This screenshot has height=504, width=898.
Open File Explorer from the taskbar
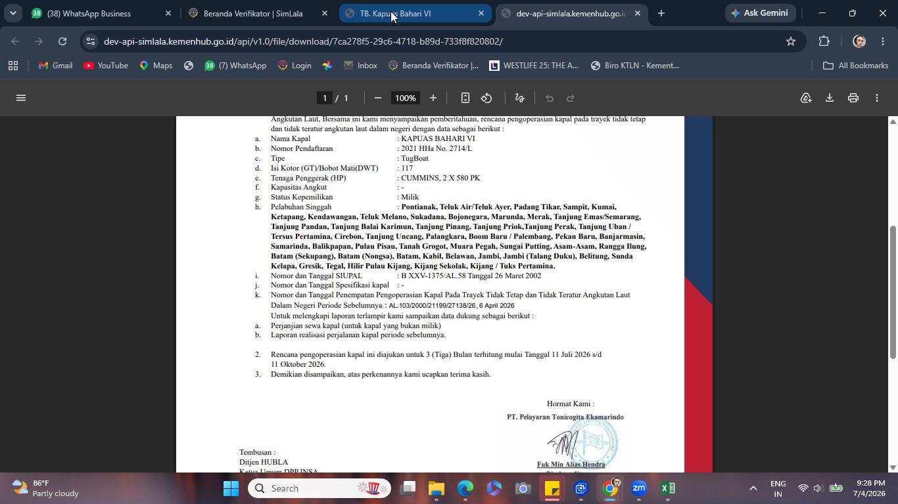coord(437,488)
